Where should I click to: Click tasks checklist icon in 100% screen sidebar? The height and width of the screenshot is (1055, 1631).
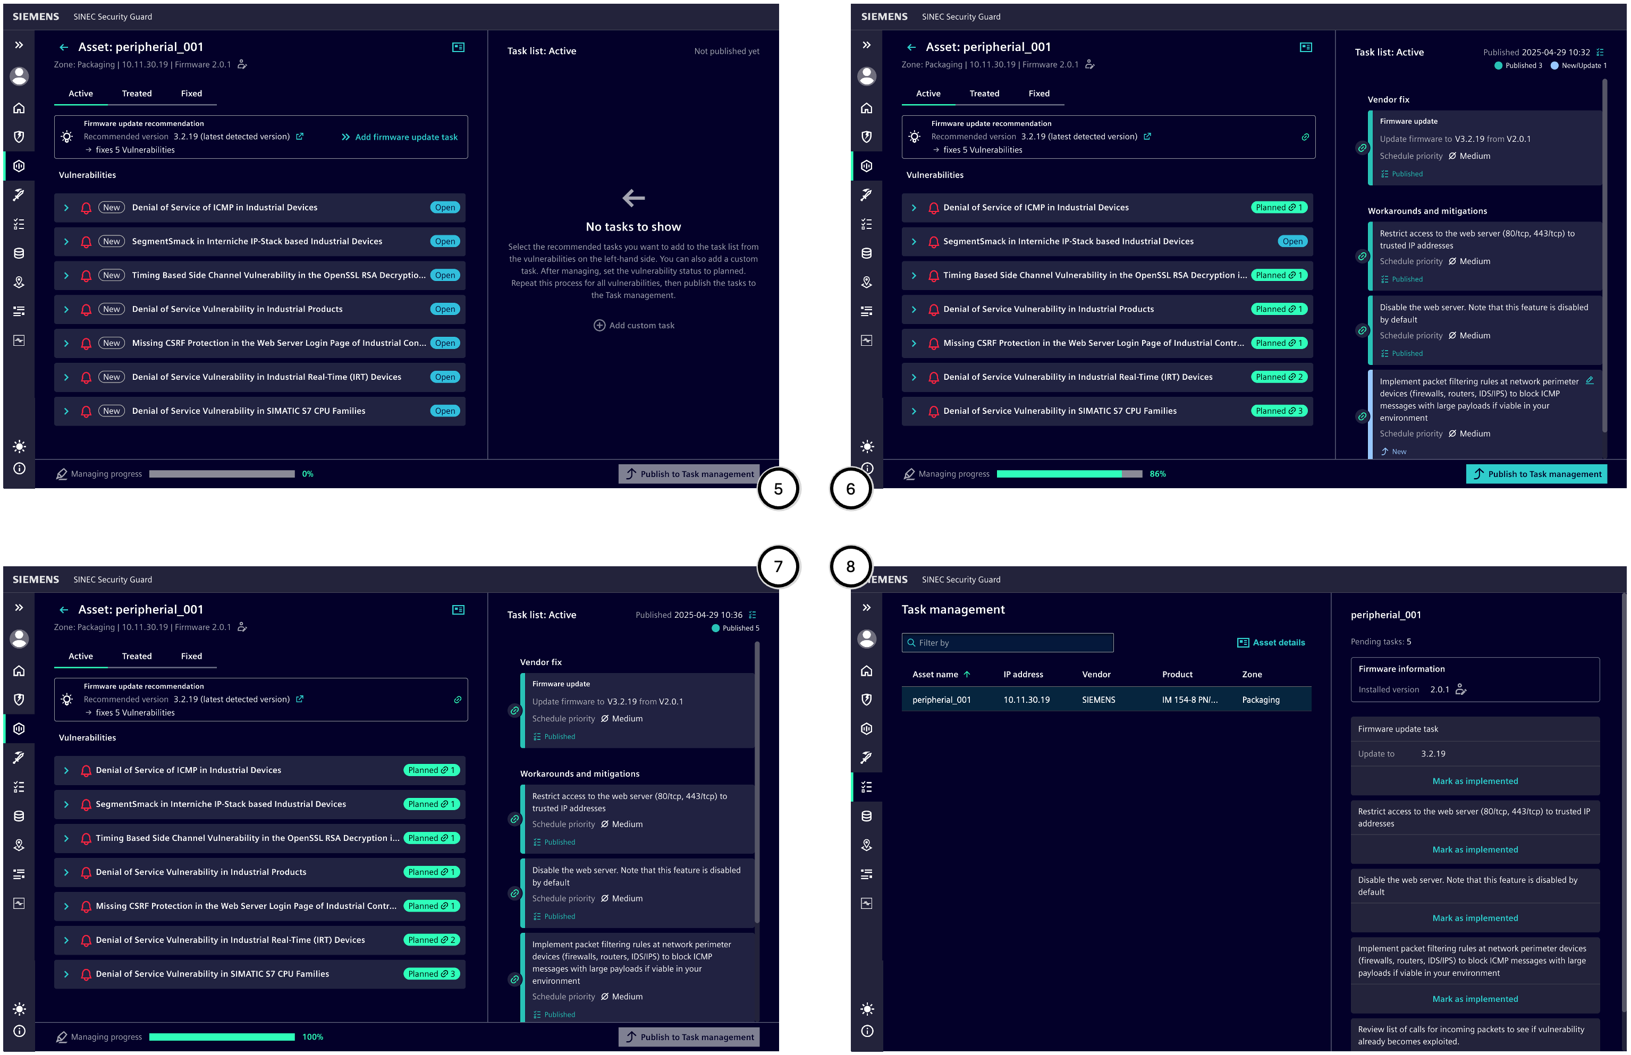(19, 787)
